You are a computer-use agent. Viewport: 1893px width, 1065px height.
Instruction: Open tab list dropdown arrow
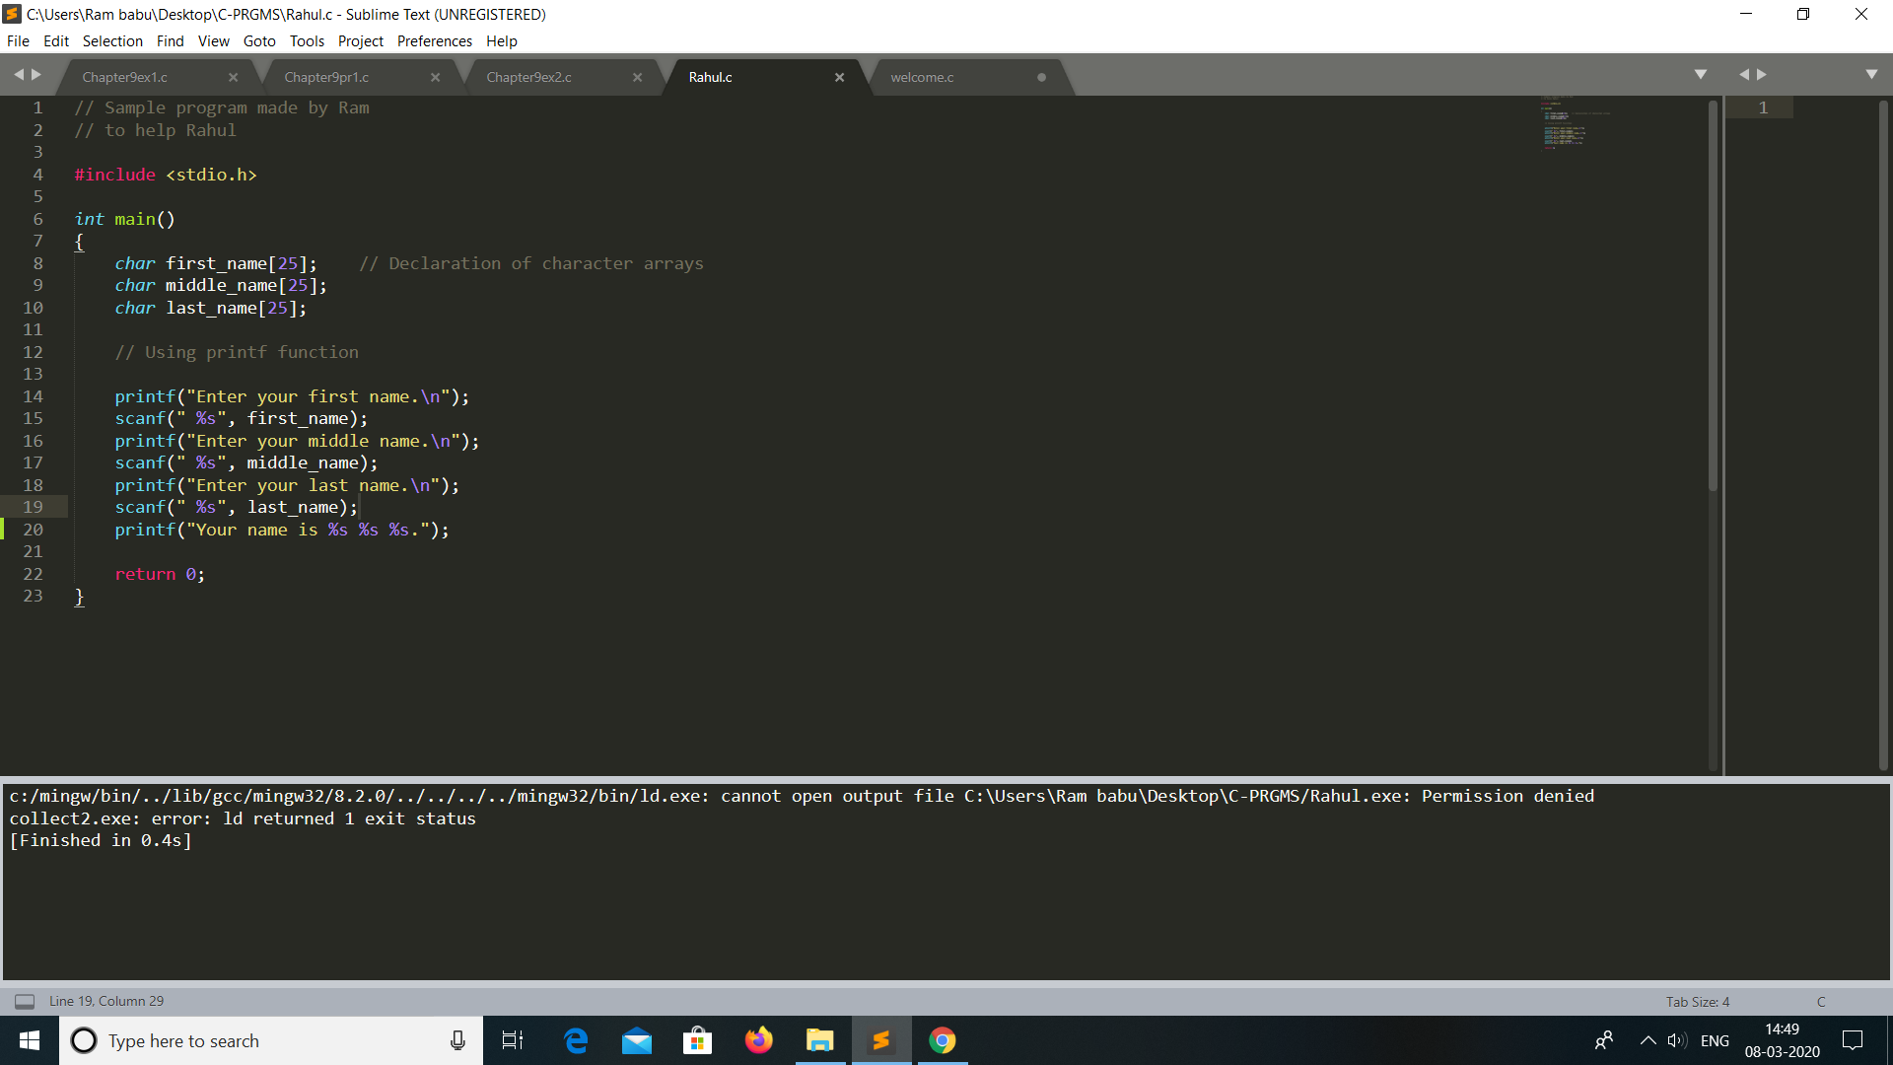click(x=1701, y=74)
